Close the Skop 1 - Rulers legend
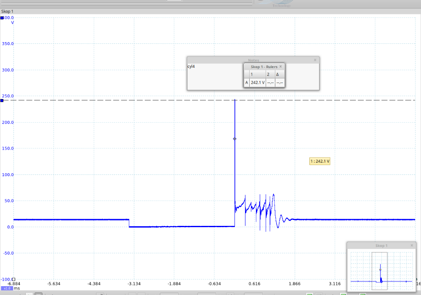The image size is (421, 295). pyautogui.click(x=281, y=67)
